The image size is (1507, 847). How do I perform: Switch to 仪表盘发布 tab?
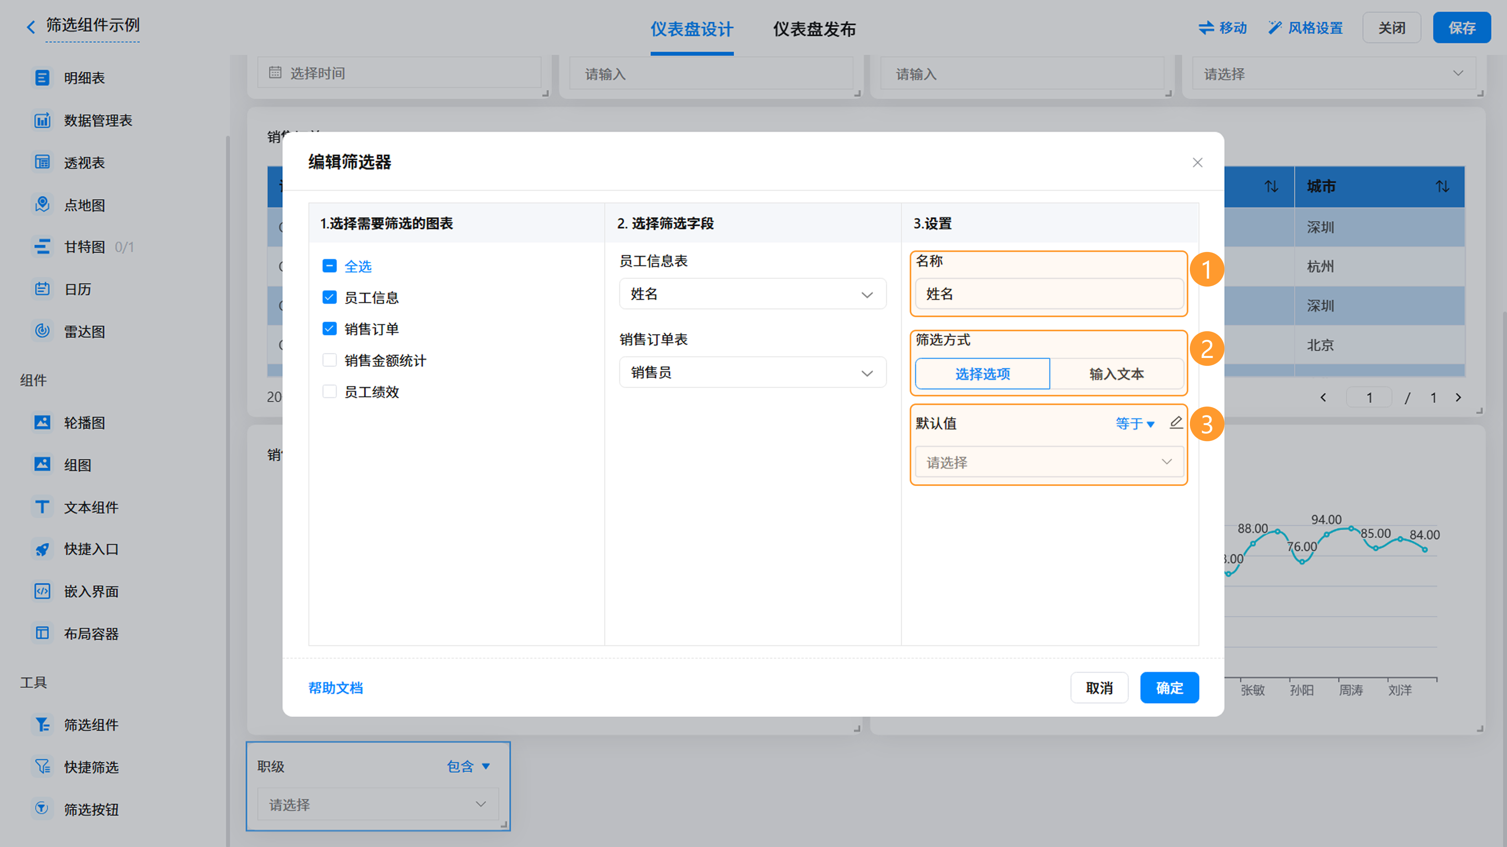pyautogui.click(x=814, y=29)
